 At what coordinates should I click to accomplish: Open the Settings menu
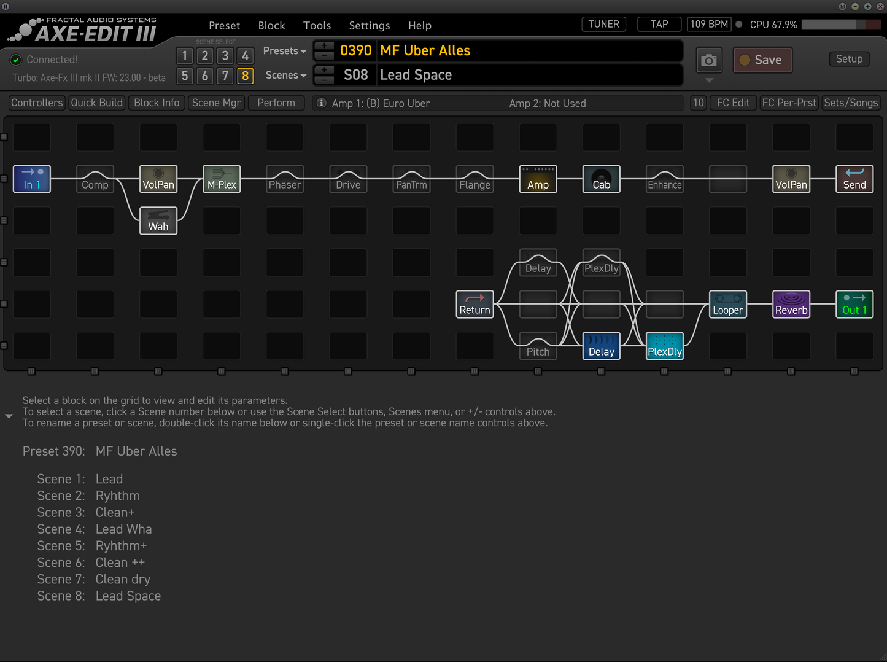369,25
